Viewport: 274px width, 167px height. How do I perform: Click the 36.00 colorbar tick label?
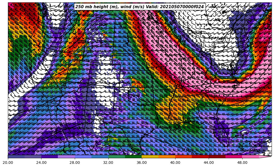point(142,163)
